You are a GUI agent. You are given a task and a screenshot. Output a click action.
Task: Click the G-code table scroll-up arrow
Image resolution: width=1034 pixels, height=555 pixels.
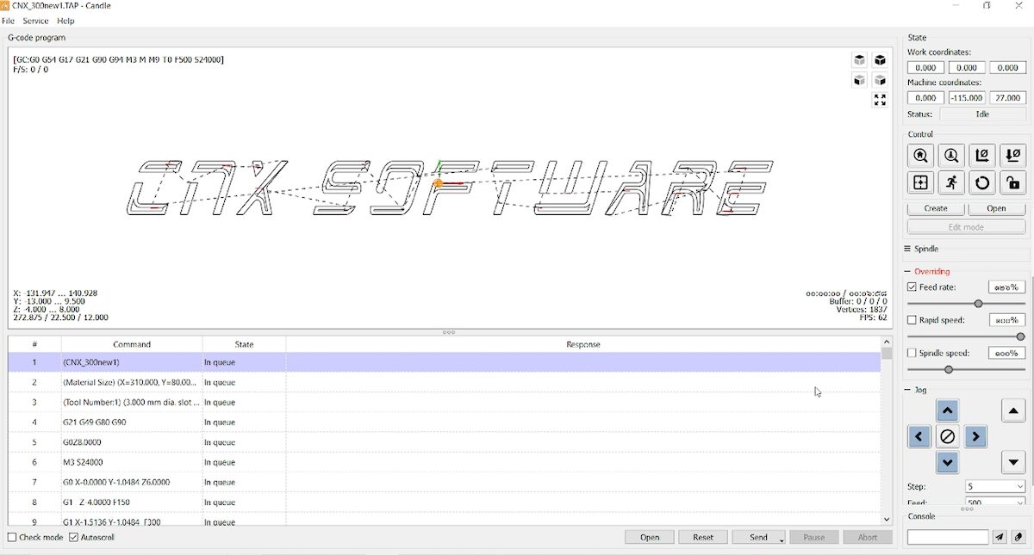pyautogui.click(x=887, y=342)
